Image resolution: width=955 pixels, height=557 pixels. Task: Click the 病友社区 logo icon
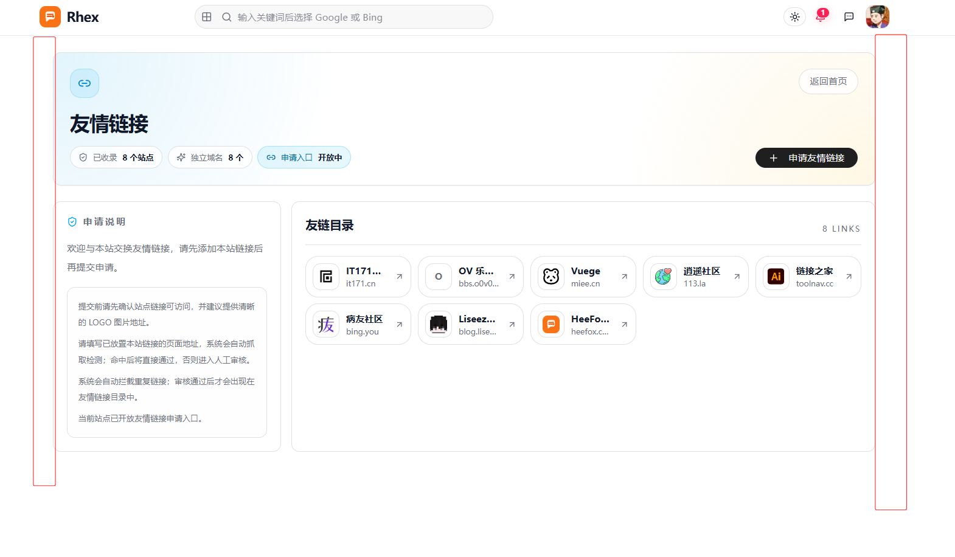pyautogui.click(x=326, y=324)
